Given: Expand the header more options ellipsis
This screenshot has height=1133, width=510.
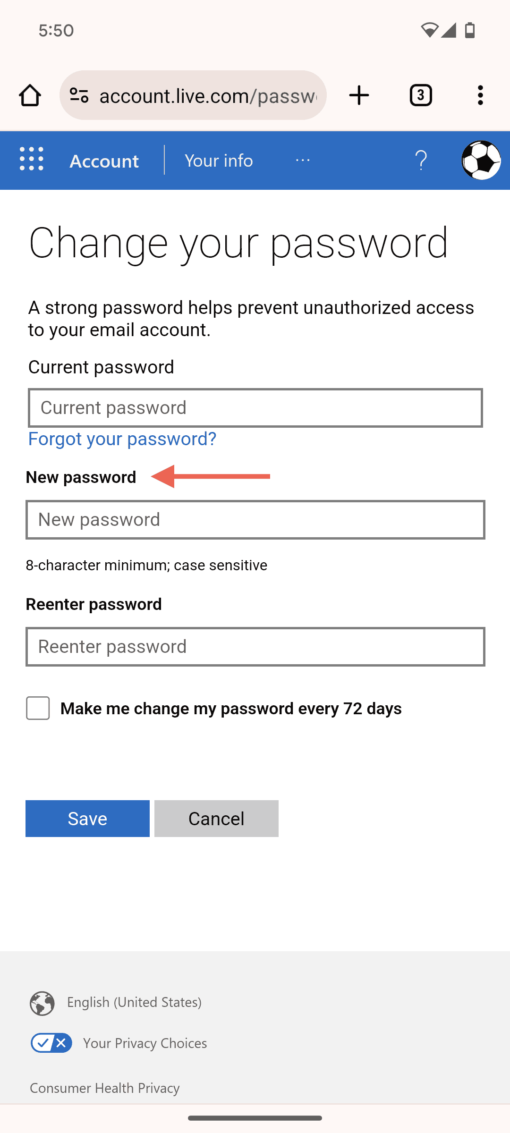Looking at the screenshot, I should click(303, 161).
